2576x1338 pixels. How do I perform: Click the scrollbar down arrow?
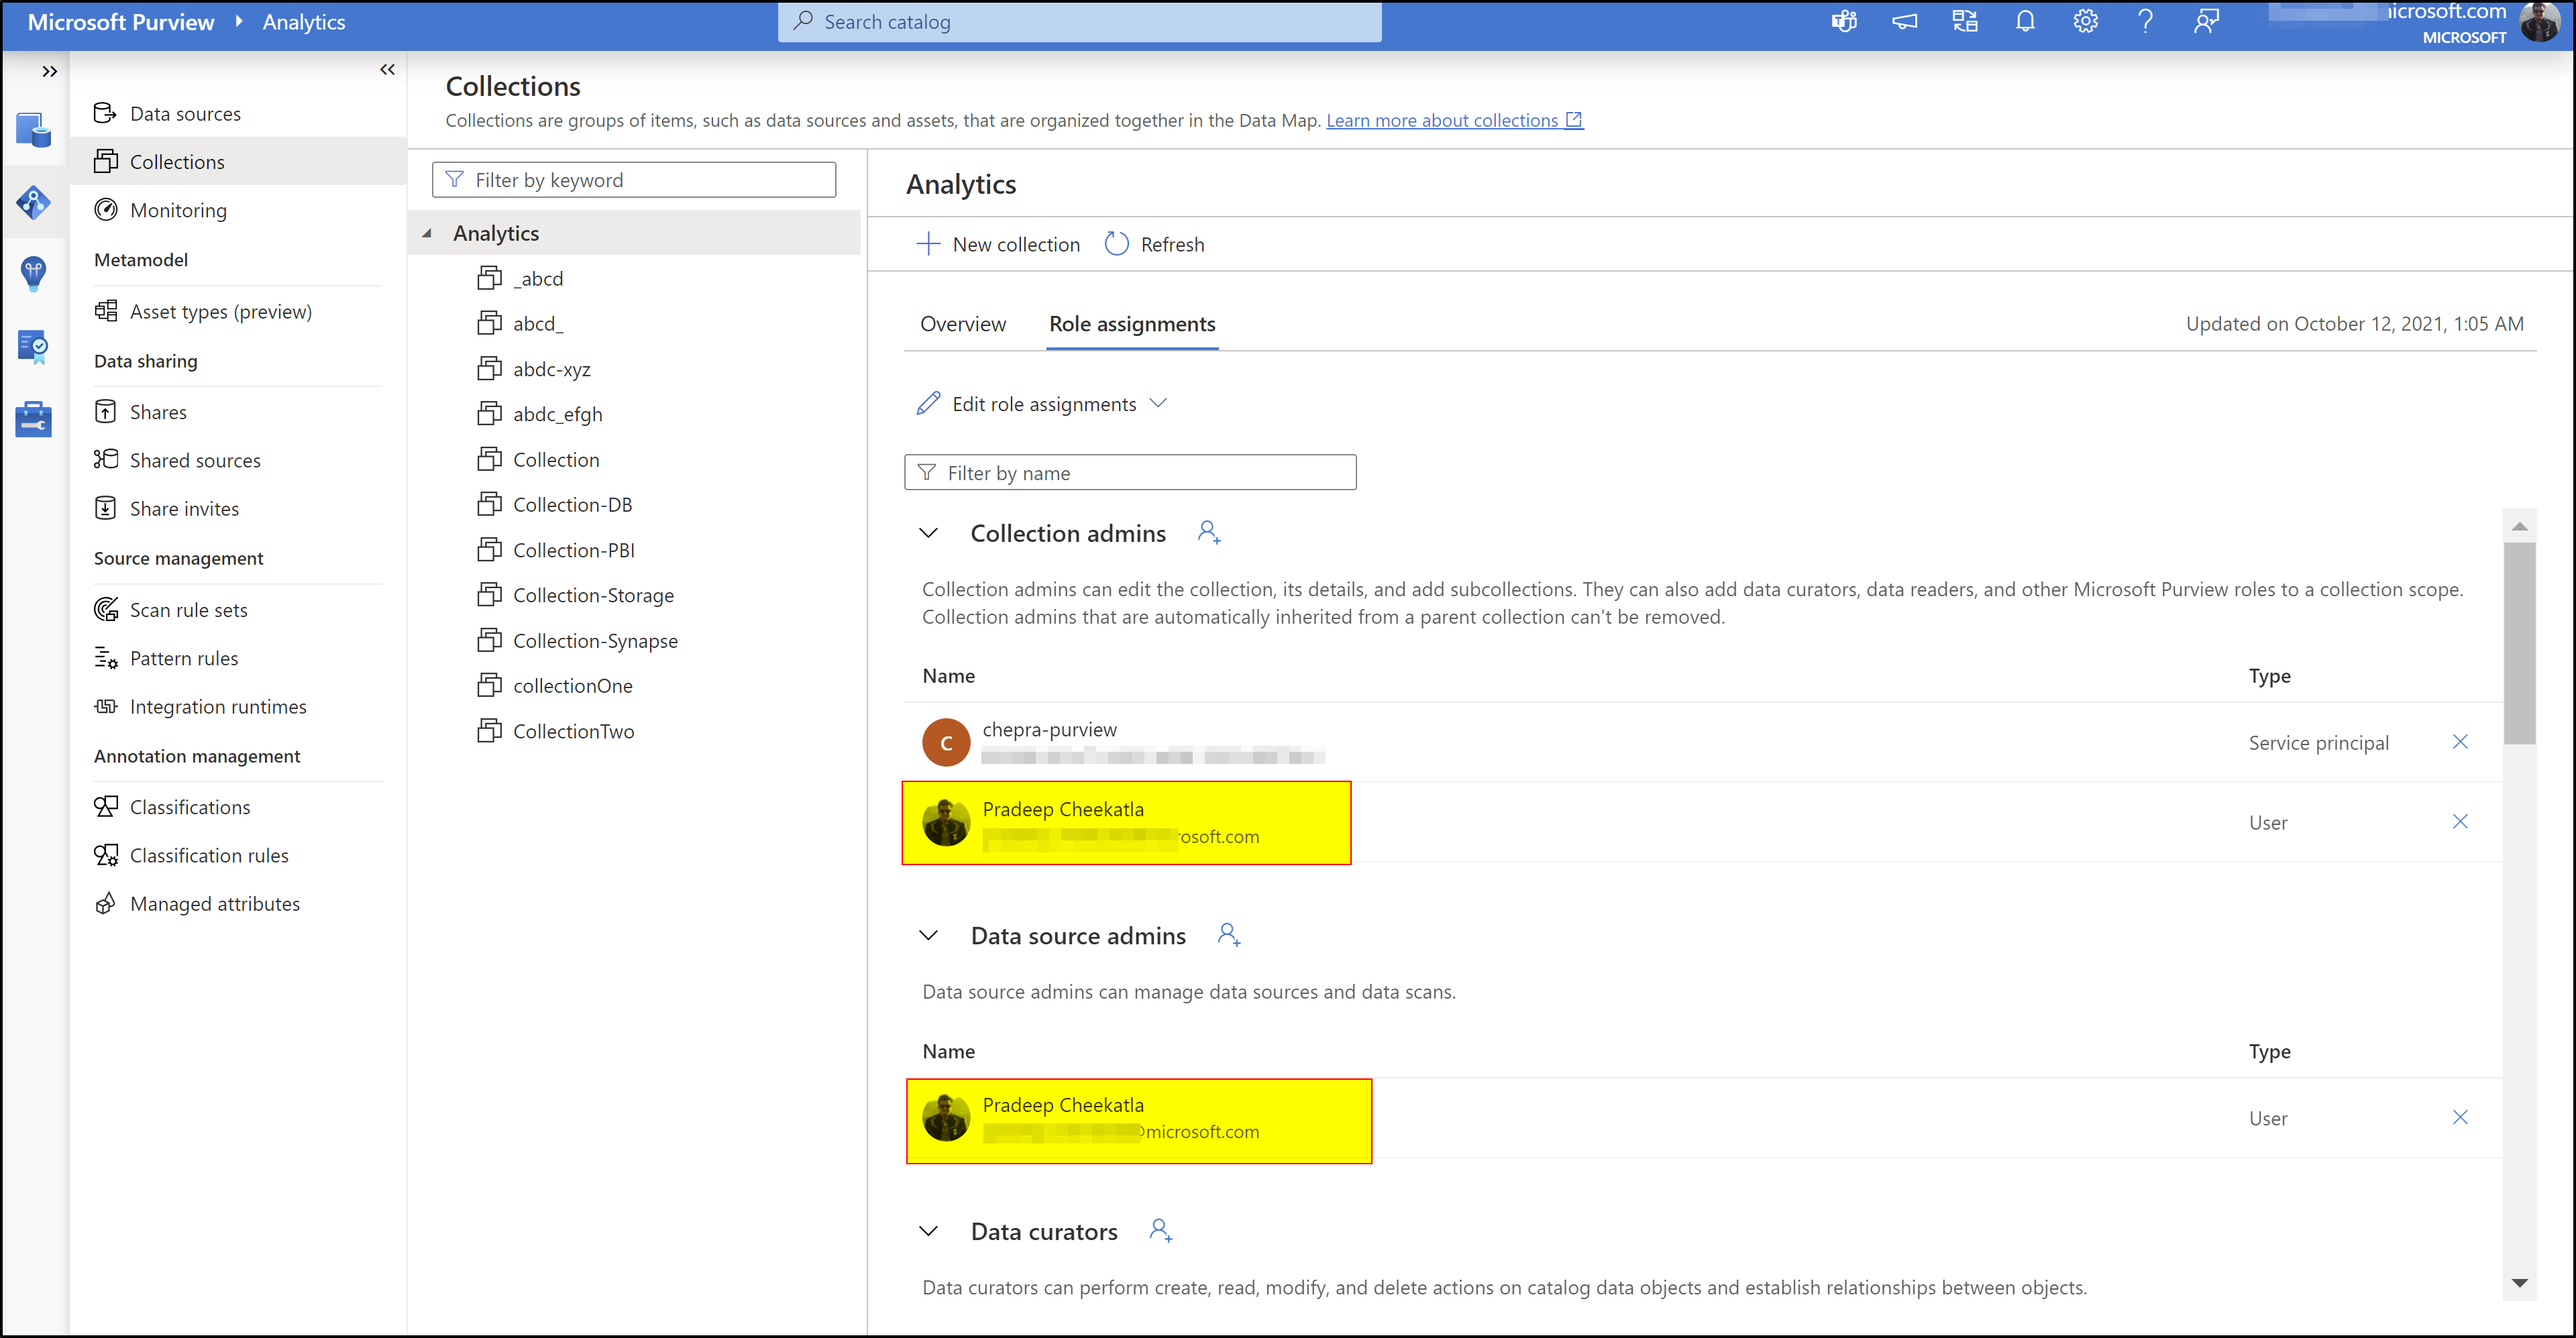2519,1283
